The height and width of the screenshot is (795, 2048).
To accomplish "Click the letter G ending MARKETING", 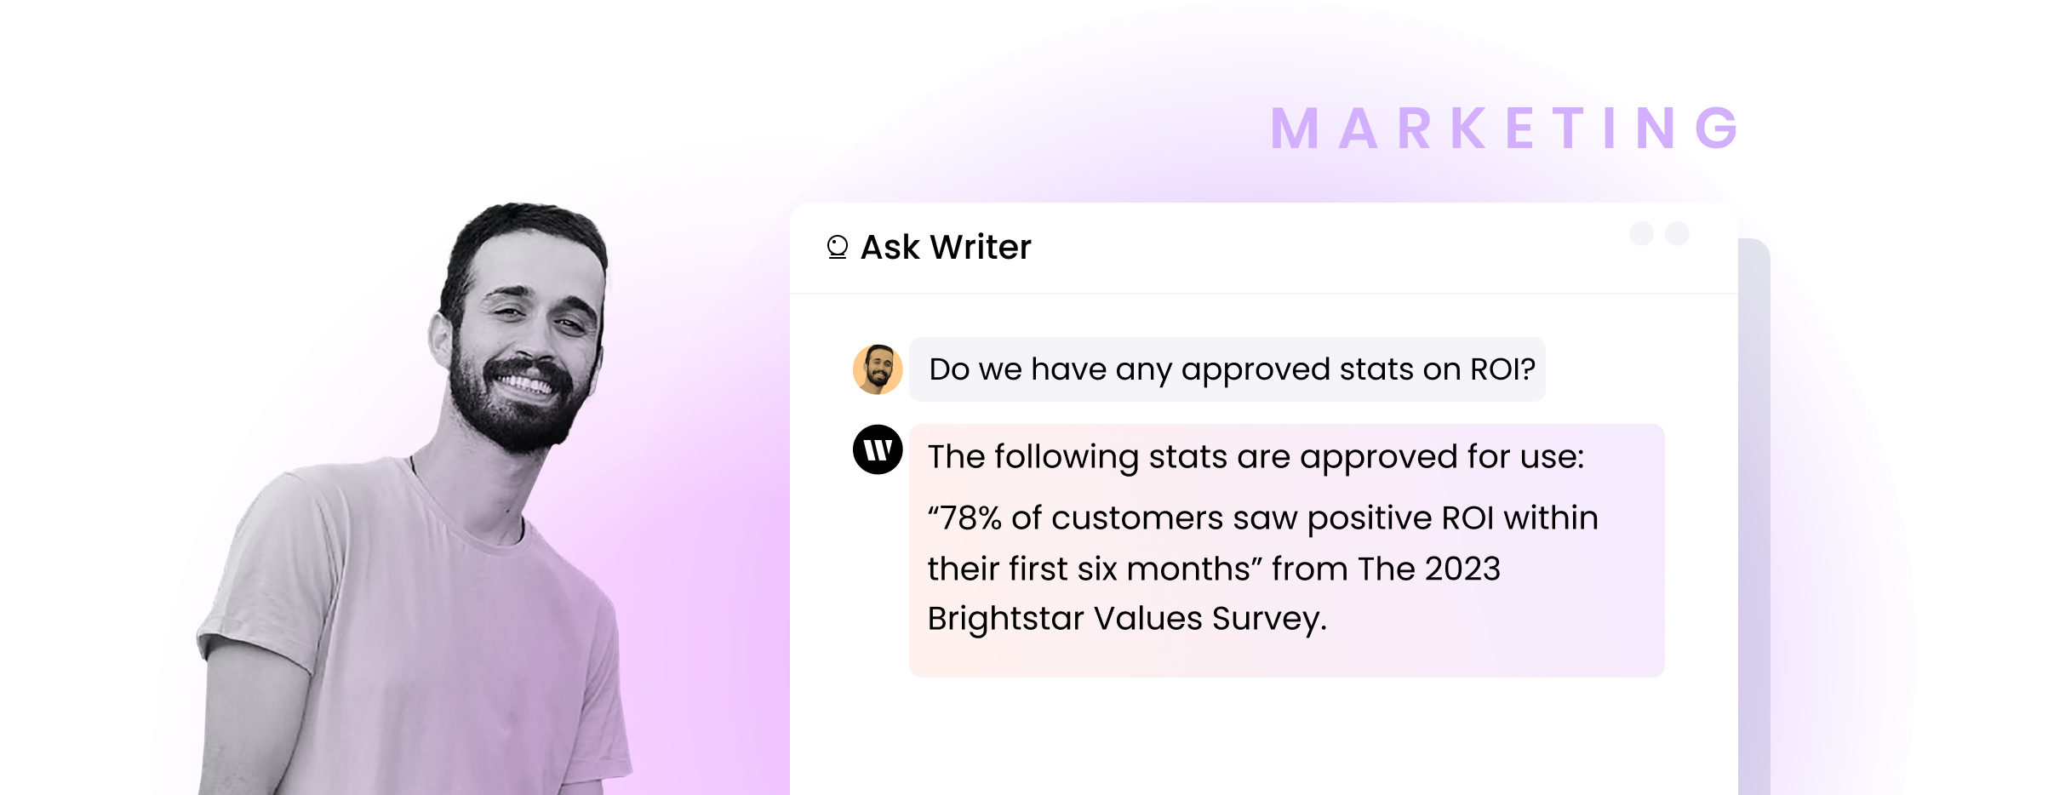I will [1718, 129].
